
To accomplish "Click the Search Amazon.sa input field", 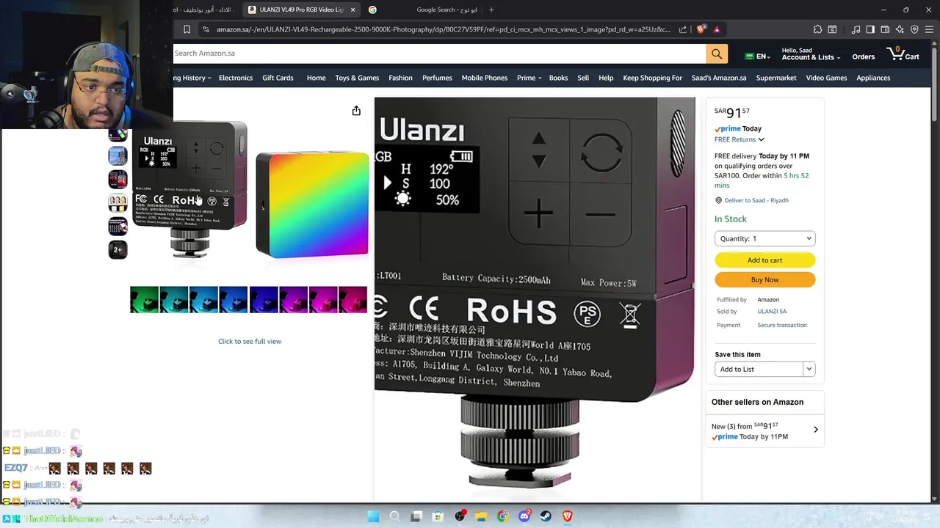I will [x=439, y=54].
